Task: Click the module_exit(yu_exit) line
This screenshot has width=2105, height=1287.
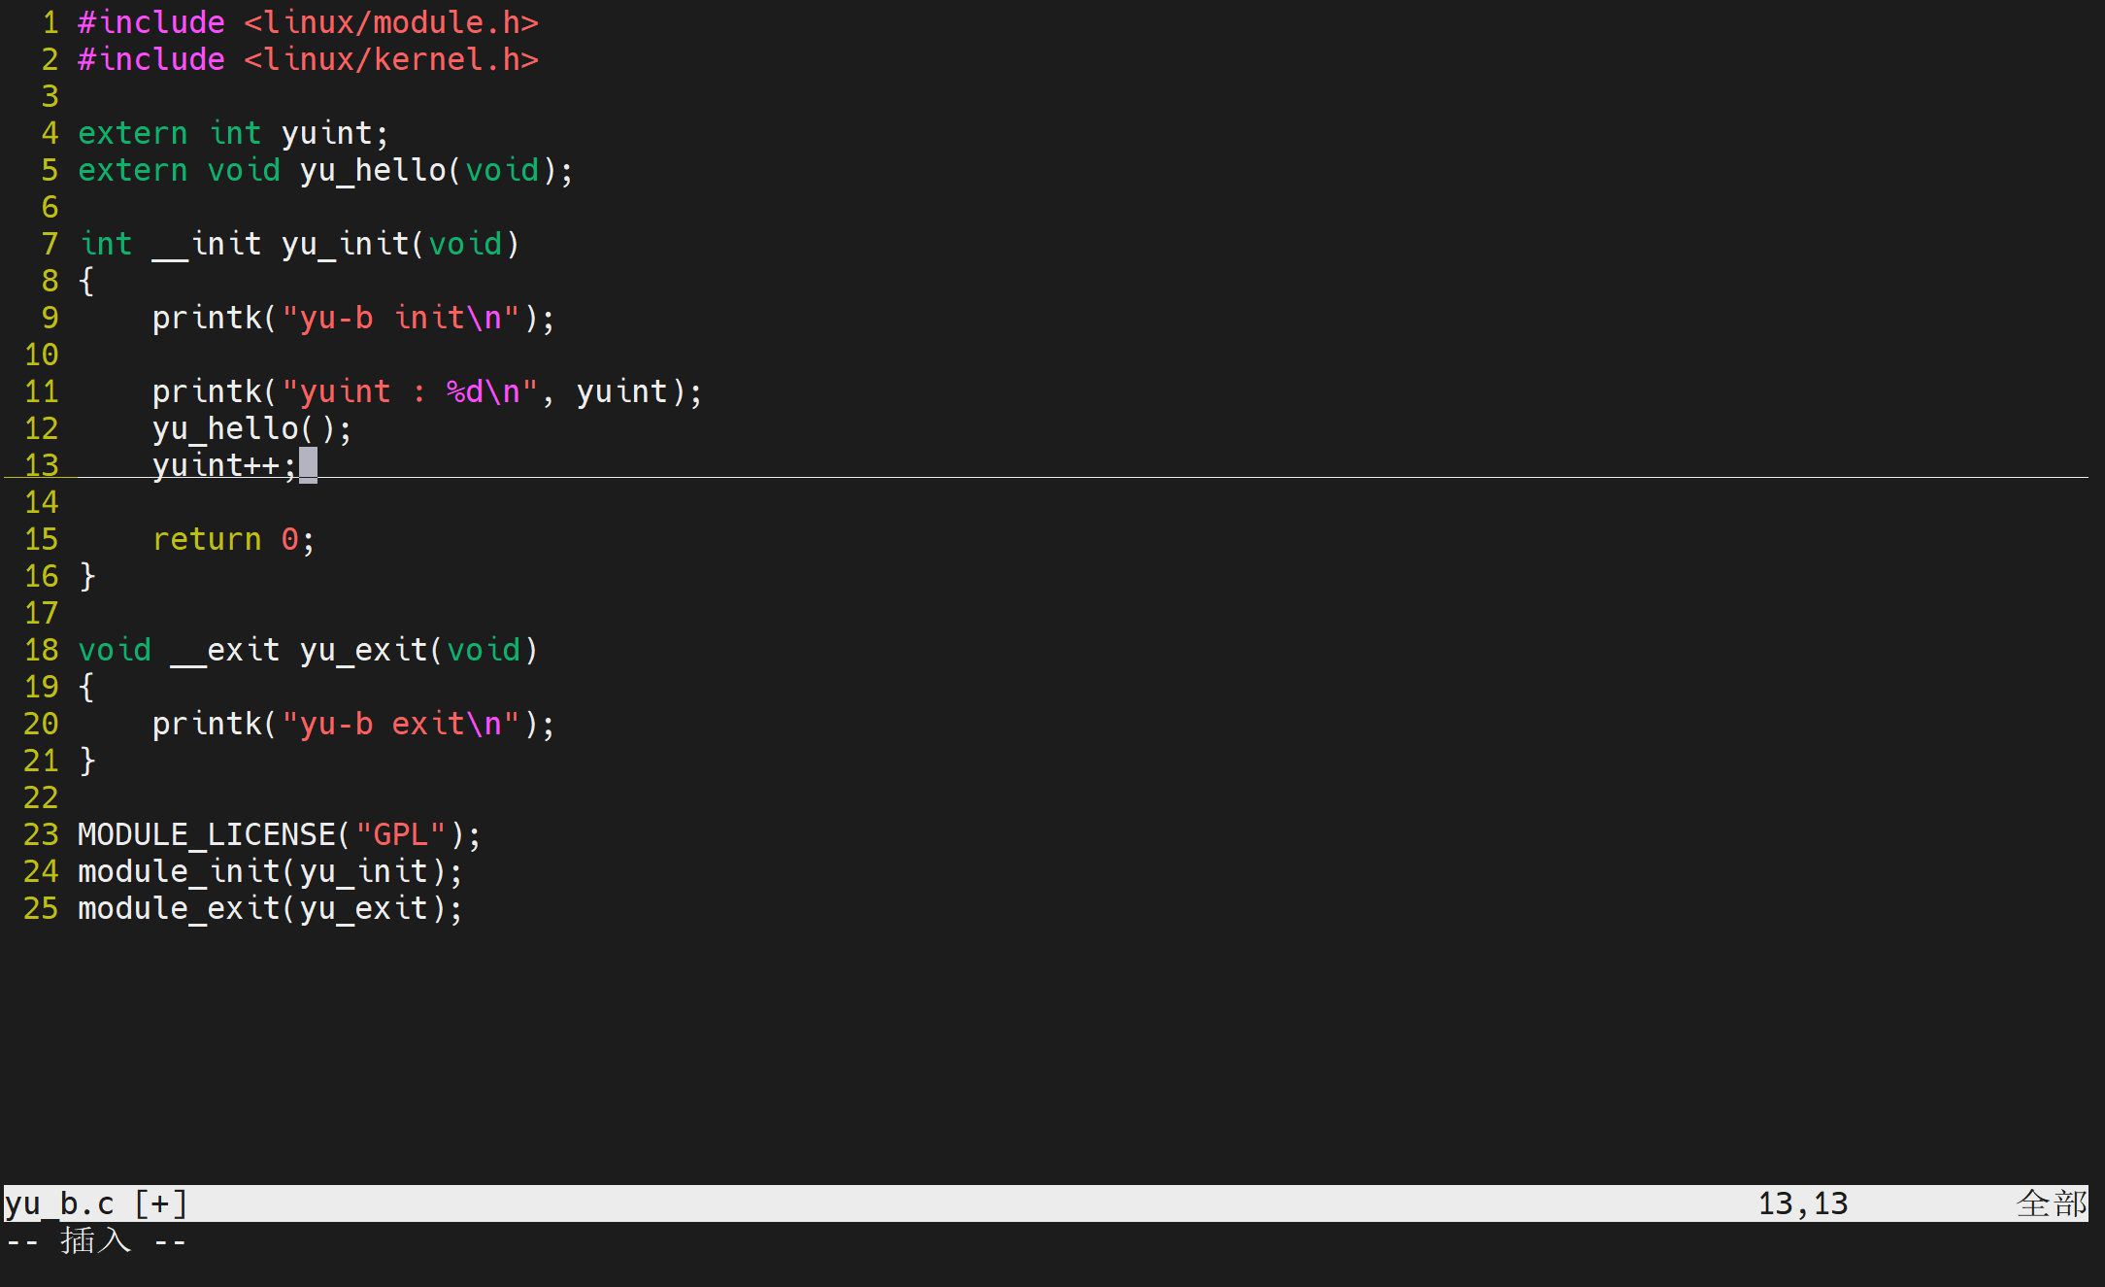Action: coord(269,908)
